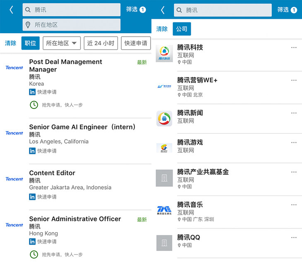Viewport: 302px width, 262px height.
Task: Toggle the 职位 filter chip
Action: click(x=31, y=43)
